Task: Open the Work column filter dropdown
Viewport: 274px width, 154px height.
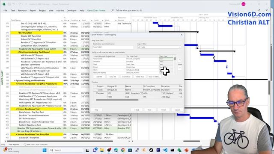Action: point(116,21)
